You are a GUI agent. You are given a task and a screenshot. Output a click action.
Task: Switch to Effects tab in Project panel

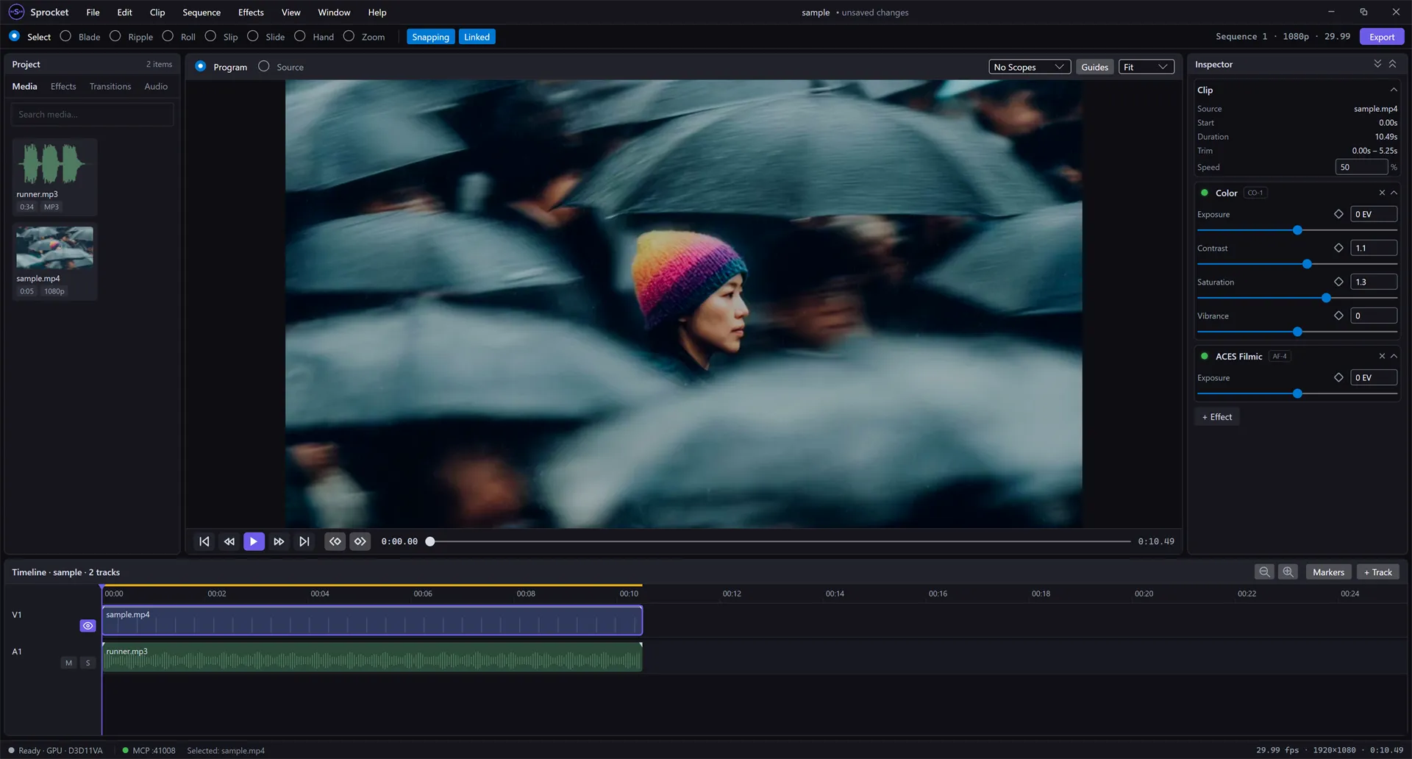pyautogui.click(x=63, y=86)
